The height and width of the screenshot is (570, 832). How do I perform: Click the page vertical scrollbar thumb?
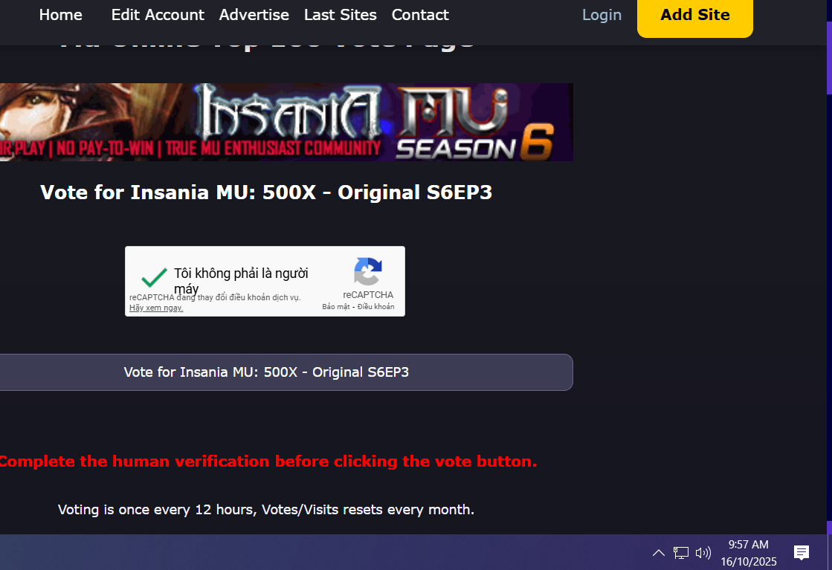coord(829,58)
